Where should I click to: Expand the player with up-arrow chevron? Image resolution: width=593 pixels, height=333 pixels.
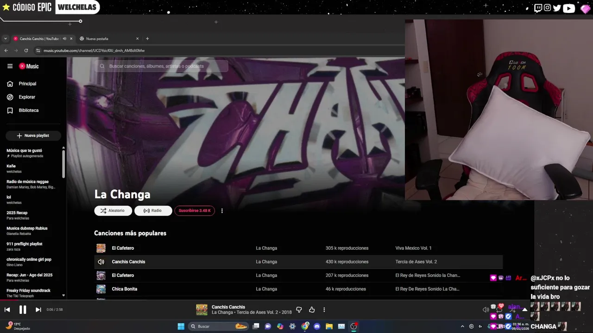(x=524, y=310)
